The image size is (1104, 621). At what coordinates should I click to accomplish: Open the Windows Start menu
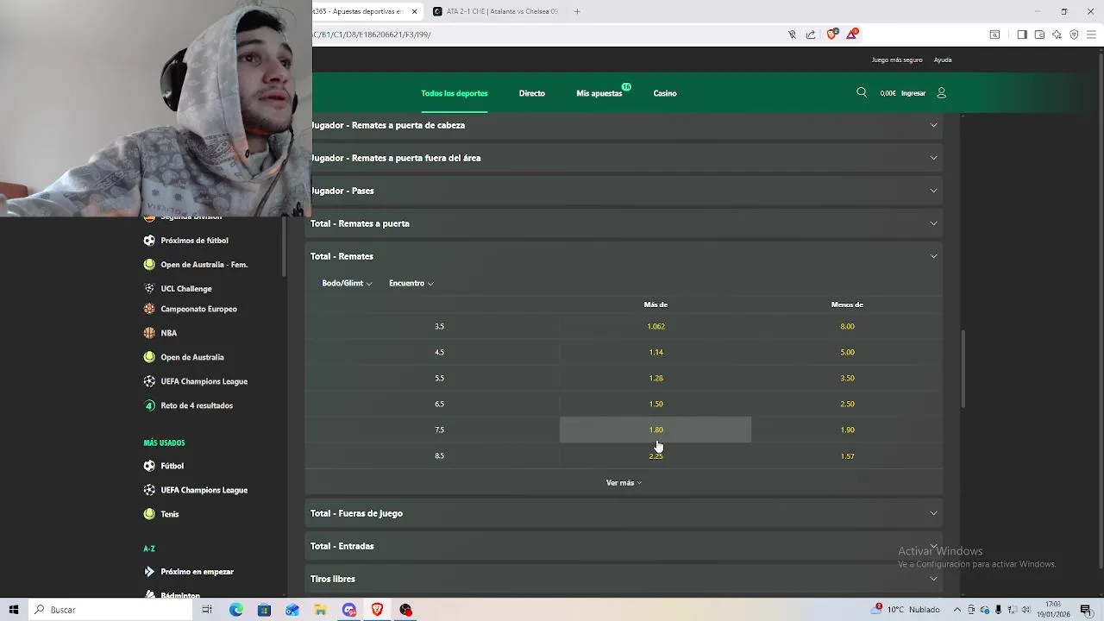[x=14, y=610]
